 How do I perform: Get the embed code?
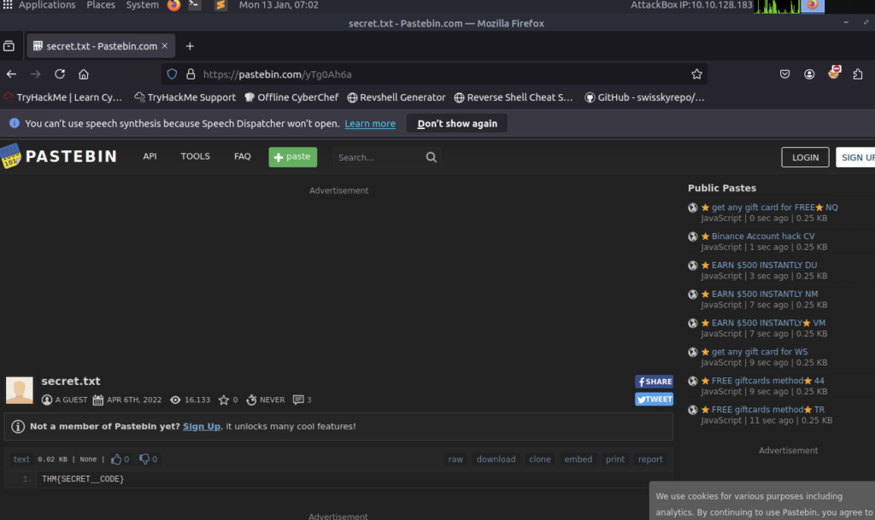point(578,459)
